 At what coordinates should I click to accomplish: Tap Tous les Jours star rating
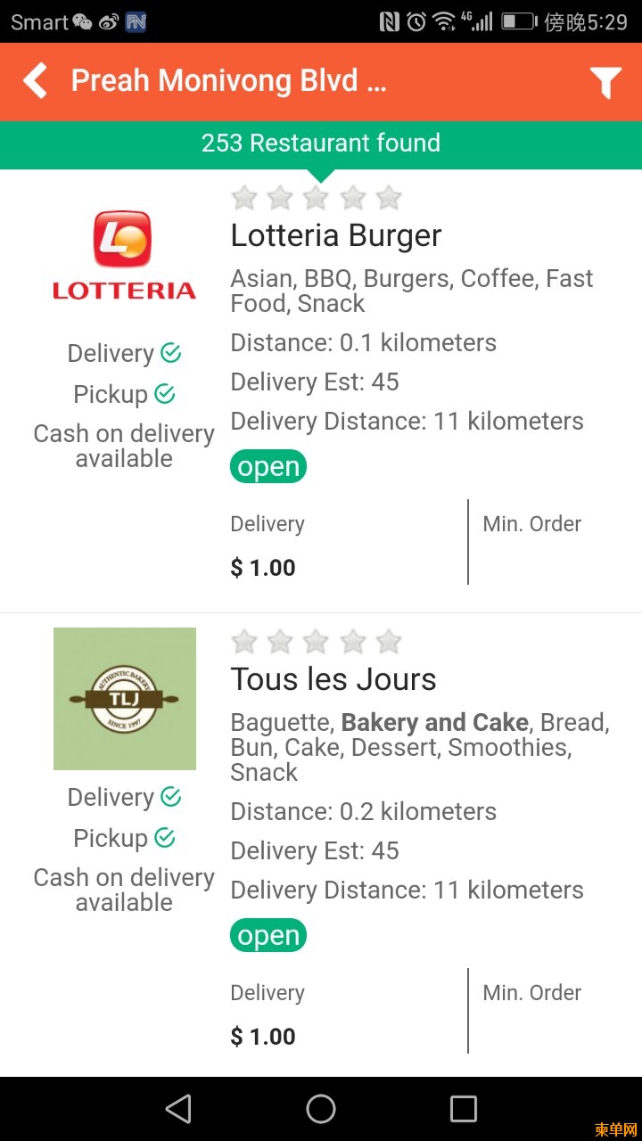pyautogui.click(x=317, y=641)
